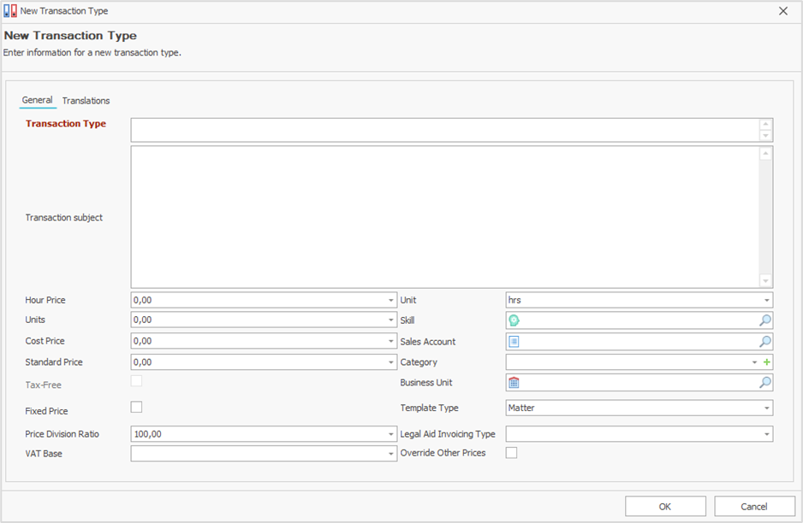
Task: Check the Tax-Free checkbox
Action: pyautogui.click(x=136, y=382)
